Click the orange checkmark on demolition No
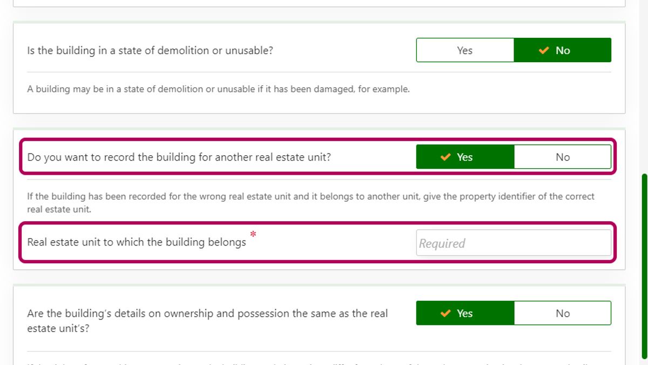The height and width of the screenshot is (365, 648). (544, 51)
